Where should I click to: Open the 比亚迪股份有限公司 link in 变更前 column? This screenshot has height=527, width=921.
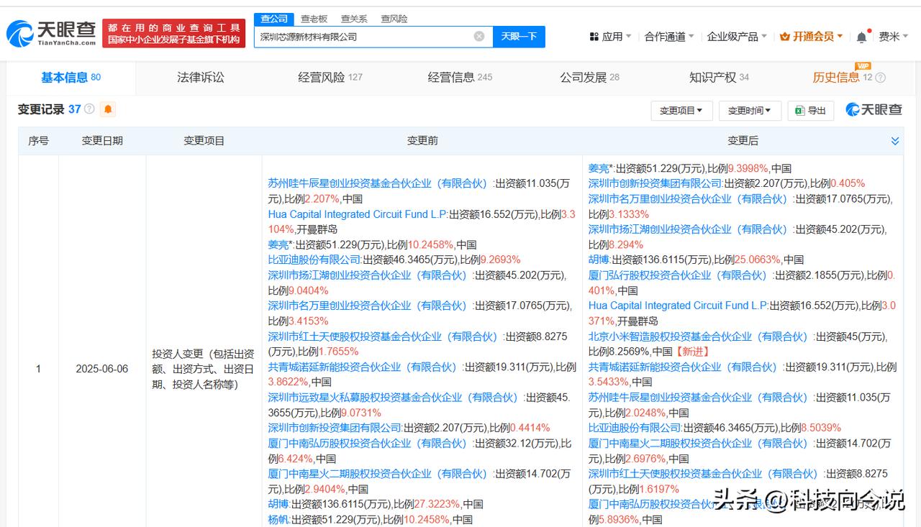[x=314, y=260]
